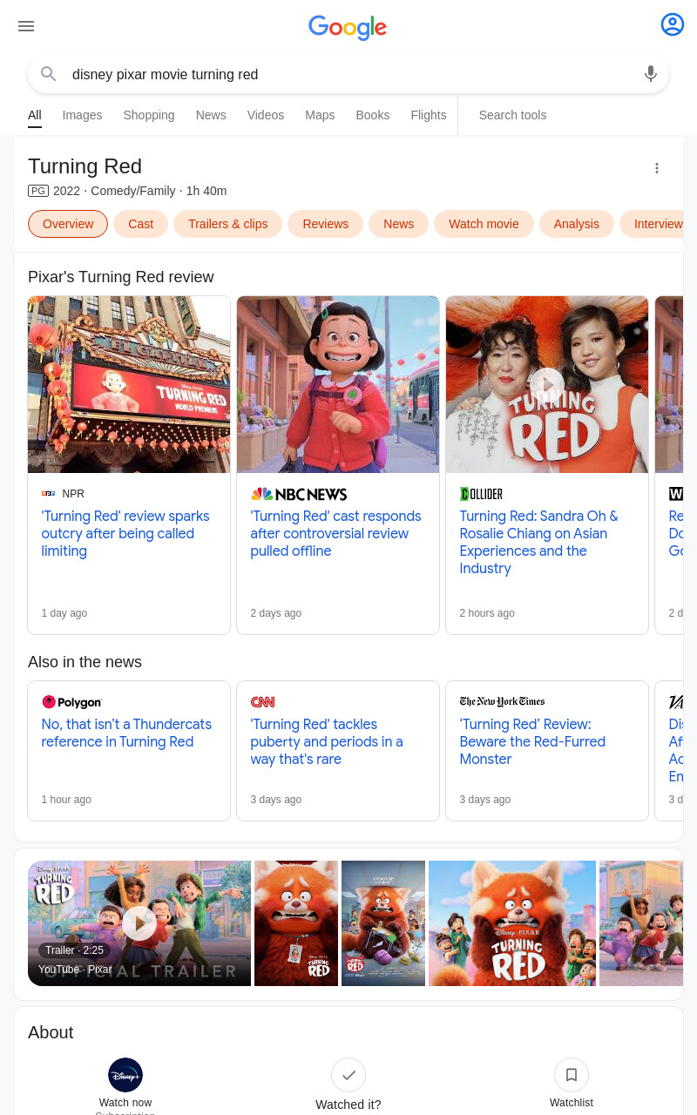Open New York Times Red-Furred Monster review

pos(532,741)
